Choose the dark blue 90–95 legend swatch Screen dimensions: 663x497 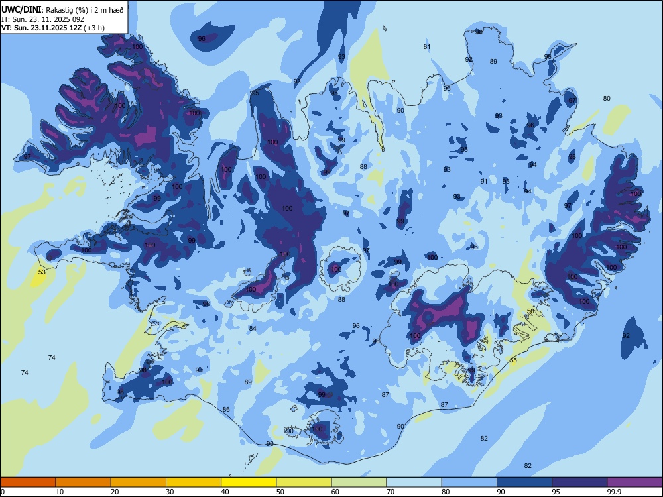524,482
